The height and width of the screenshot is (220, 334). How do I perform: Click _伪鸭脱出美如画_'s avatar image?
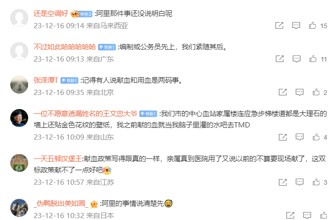click(19, 208)
